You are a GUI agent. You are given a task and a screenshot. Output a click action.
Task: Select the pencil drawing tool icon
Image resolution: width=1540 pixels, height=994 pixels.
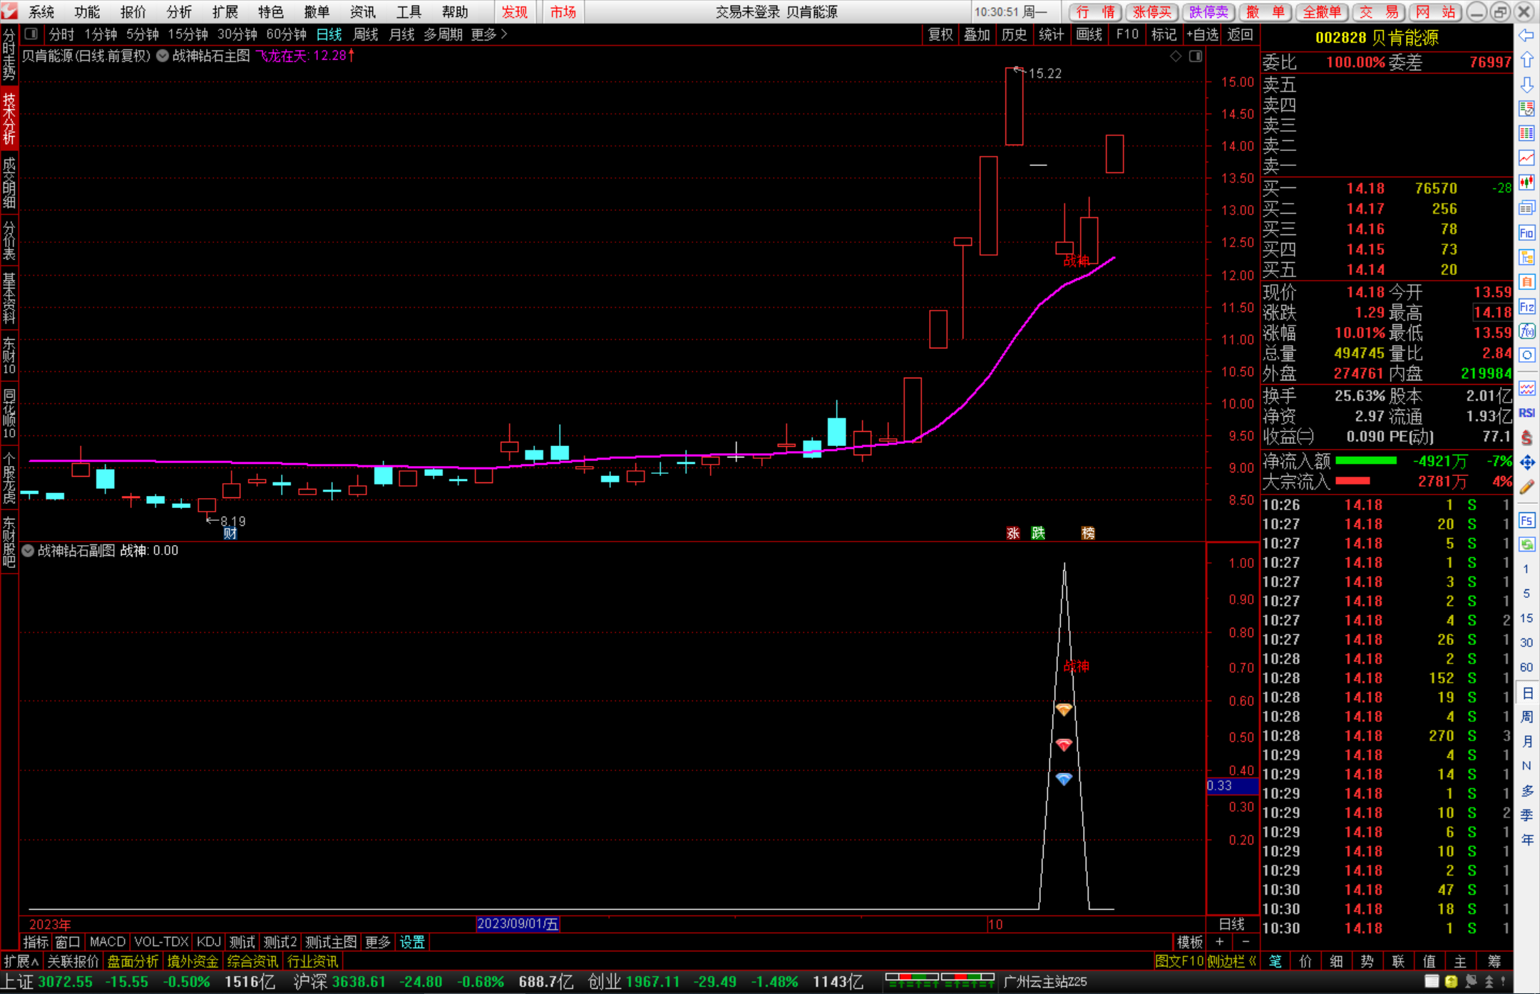tap(1526, 488)
